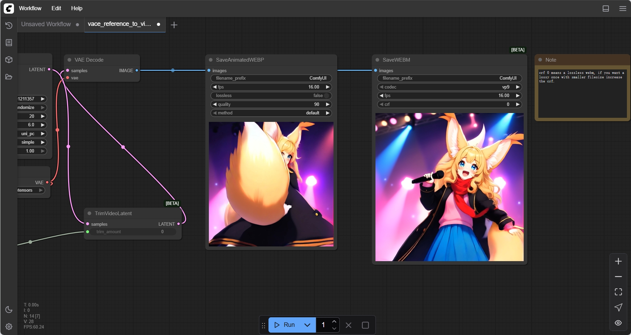The image size is (631, 335).
Task: Open the node library cube icon
Action: [9, 60]
